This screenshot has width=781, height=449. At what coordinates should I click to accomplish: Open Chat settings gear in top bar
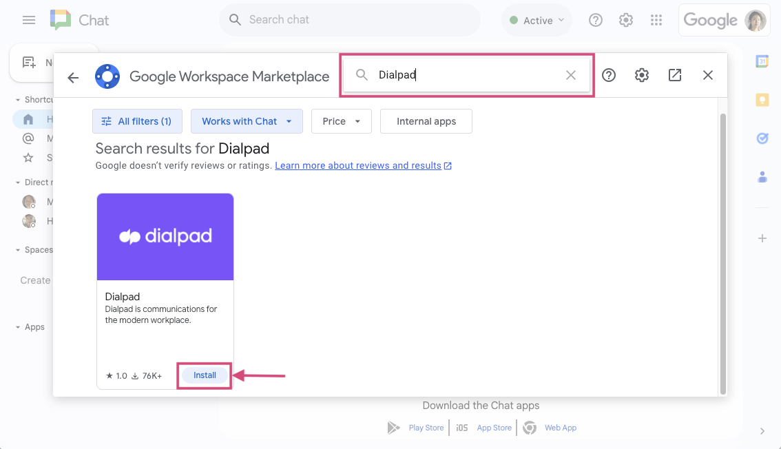[x=625, y=20]
